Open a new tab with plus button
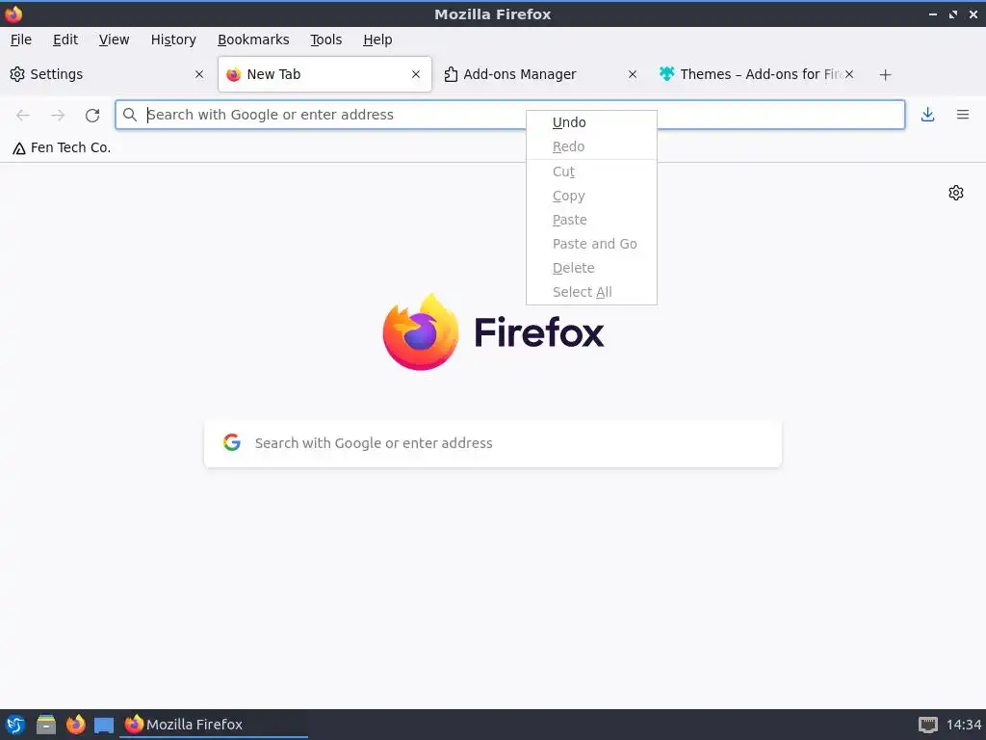 [x=885, y=75]
